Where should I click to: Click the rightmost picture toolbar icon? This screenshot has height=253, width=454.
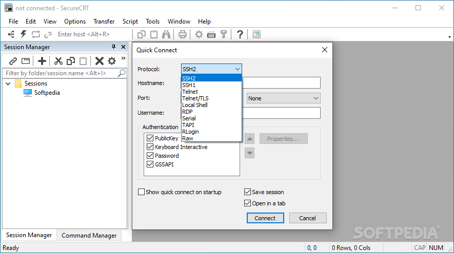256,34
